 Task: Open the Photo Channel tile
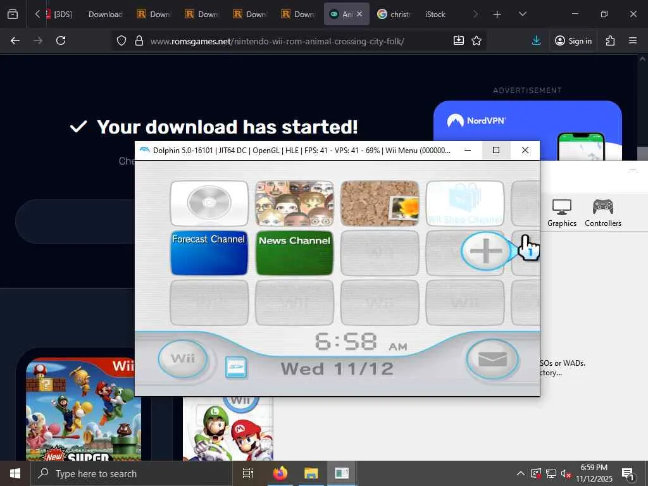coord(380,203)
